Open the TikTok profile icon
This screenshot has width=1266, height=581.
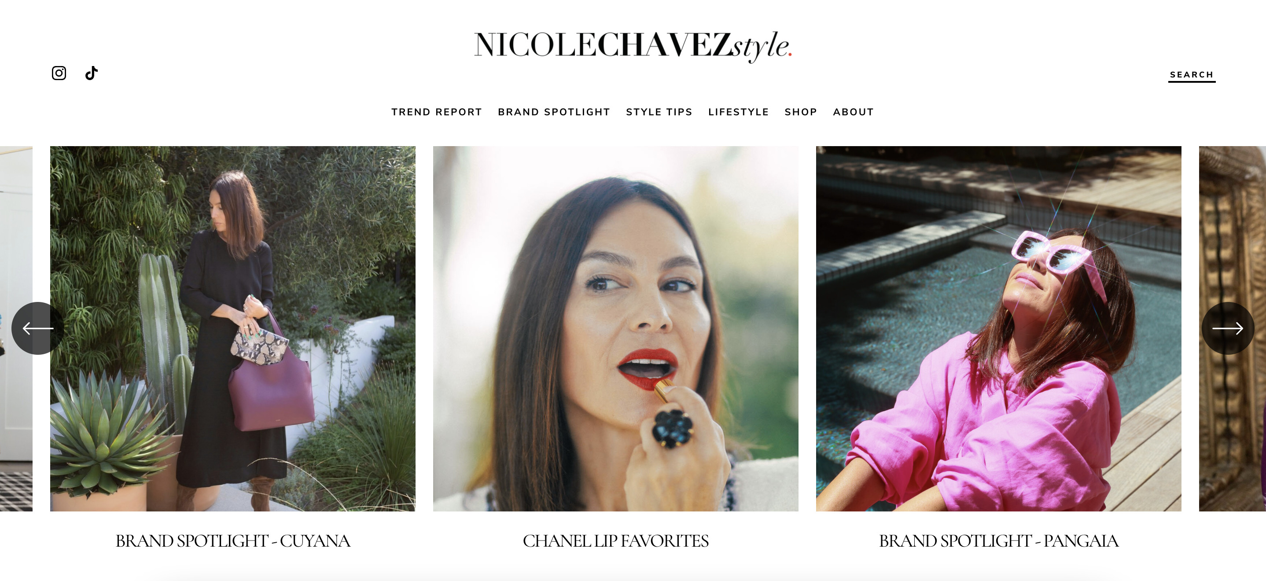(92, 73)
